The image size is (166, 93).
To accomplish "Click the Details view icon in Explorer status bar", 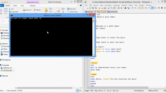I will click(78, 91).
